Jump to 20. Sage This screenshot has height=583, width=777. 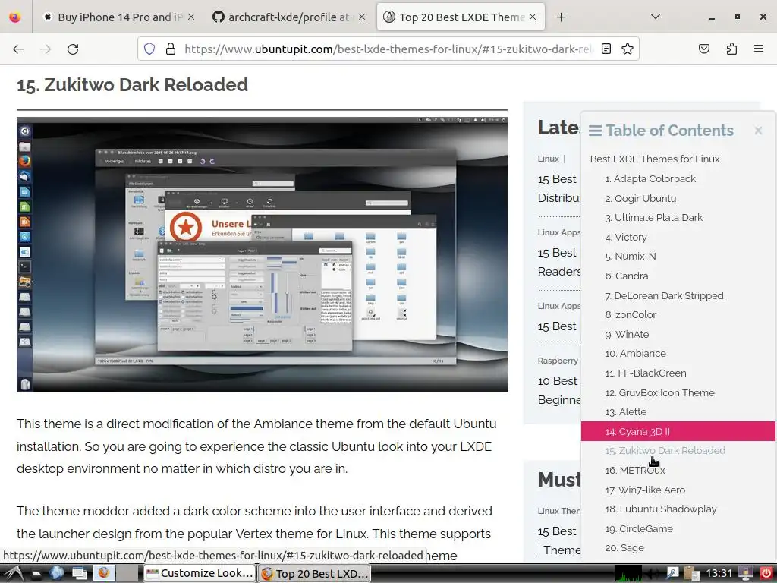(x=624, y=548)
